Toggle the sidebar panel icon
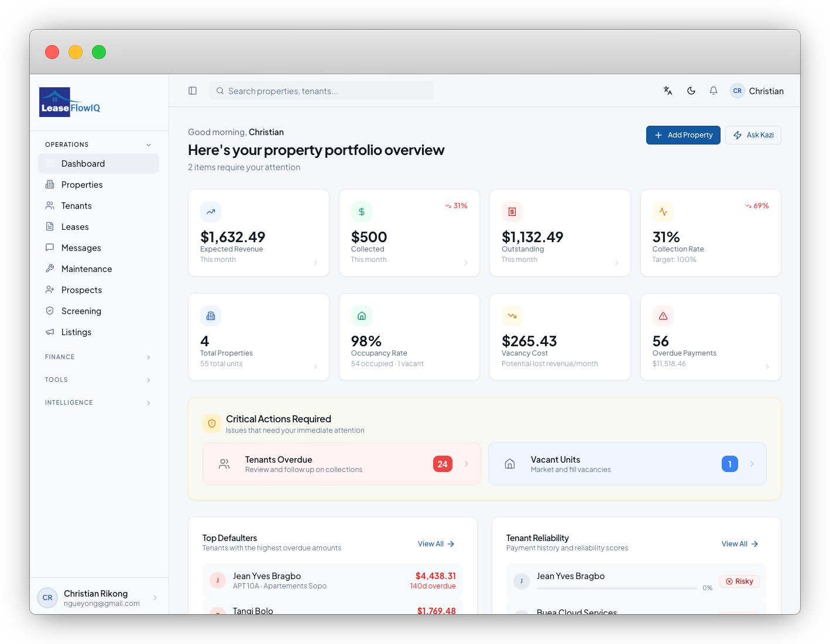830x644 pixels. click(193, 91)
